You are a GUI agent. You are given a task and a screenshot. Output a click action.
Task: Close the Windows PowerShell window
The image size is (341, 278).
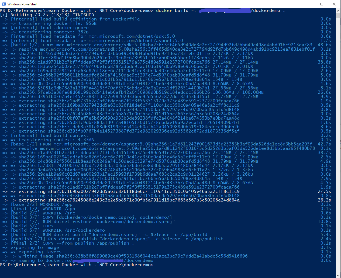pyautogui.click(x=334, y=4)
